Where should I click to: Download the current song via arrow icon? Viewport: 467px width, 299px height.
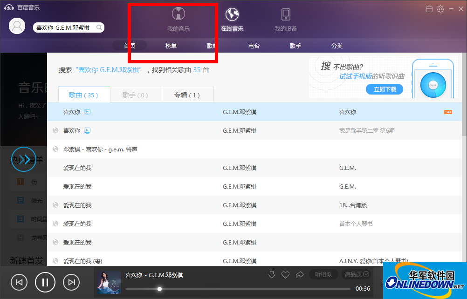[x=272, y=275]
